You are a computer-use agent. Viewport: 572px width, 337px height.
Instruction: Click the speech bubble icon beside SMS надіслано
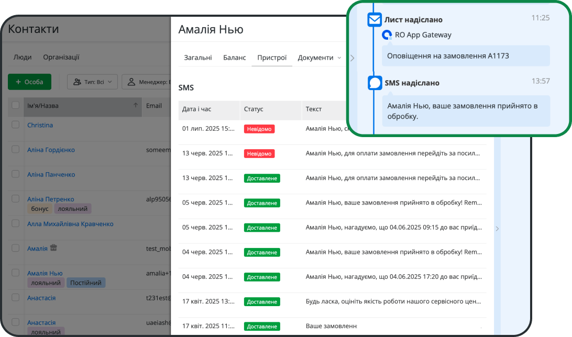375,83
